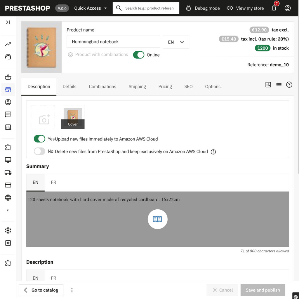Click the add image camera placeholder
The height and width of the screenshot is (299, 299).
(43, 117)
